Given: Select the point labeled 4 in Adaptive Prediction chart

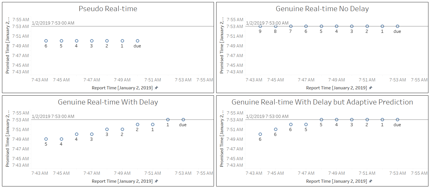Looking at the screenshot, I should (x=337, y=120).
